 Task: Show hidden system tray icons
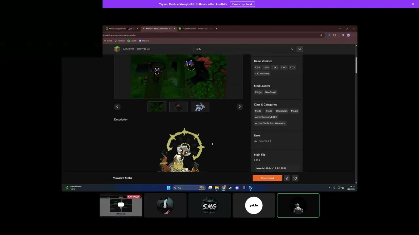point(329,188)
